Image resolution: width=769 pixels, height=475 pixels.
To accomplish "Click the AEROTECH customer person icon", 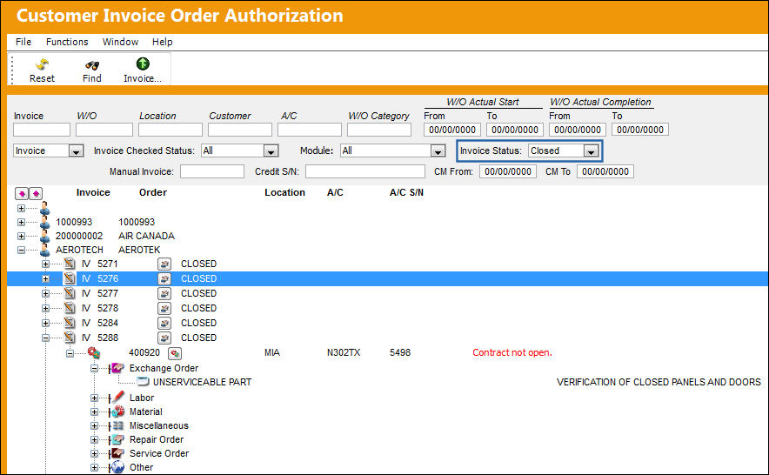I will (44, 250).
